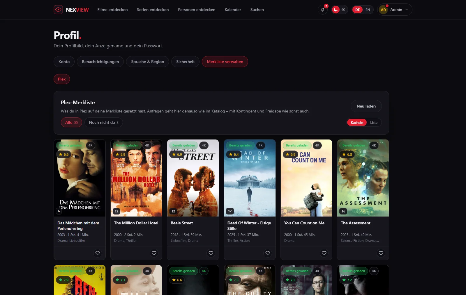Select the Merkliste verwalten tab
This screenshot has height=295, width=466.
(225, 62)
